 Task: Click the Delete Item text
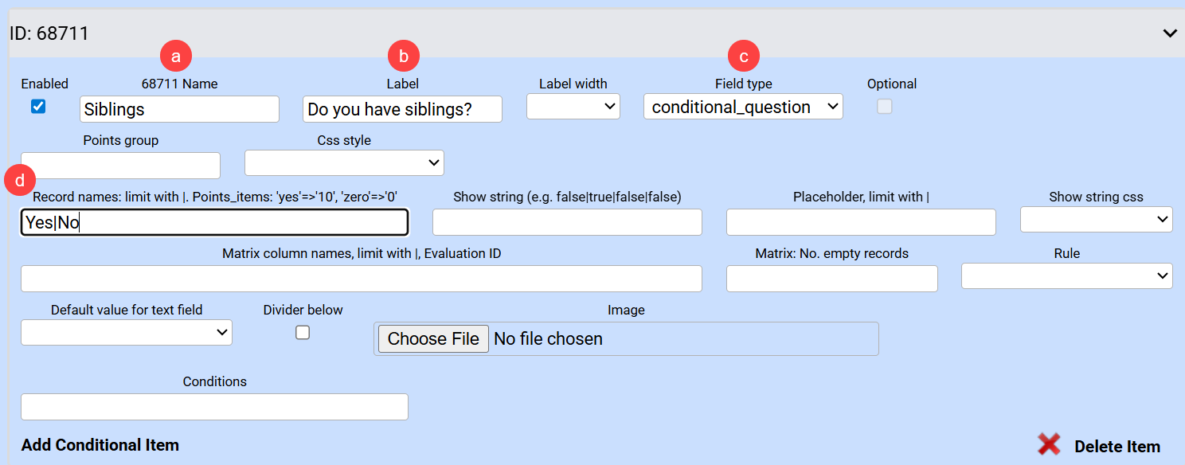point(1117,447)
